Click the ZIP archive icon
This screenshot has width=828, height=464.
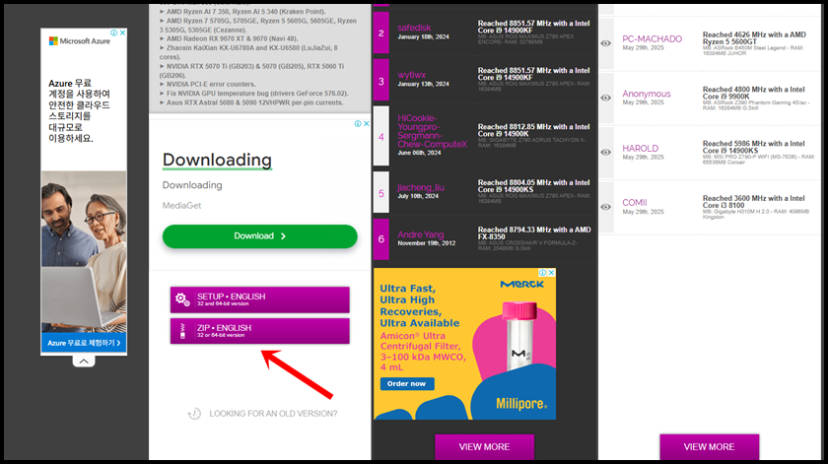tap(182, 331)
